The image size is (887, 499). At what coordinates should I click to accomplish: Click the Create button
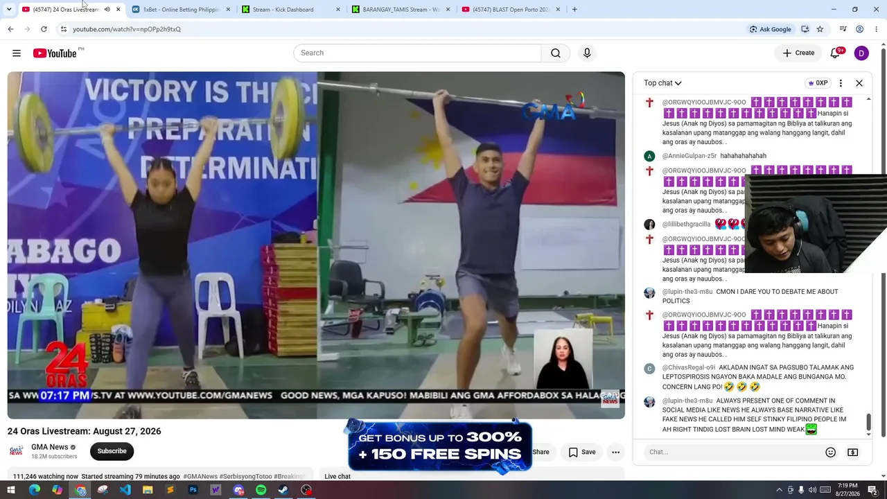click(798, 53)
